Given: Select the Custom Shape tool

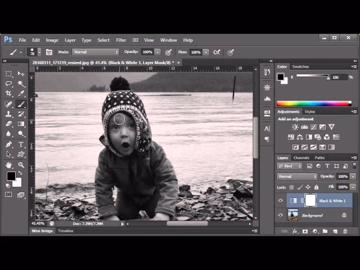Looking at the screenshot, I should (21, 154).
